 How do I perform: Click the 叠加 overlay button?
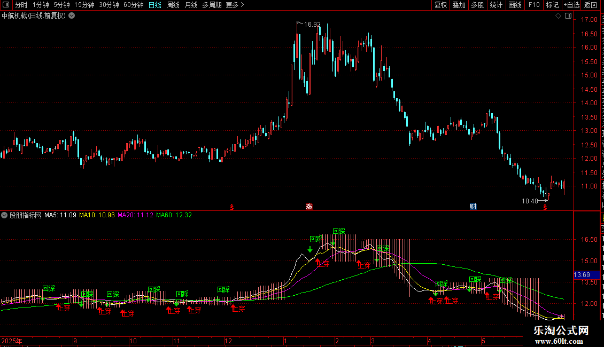click(459, 5)
